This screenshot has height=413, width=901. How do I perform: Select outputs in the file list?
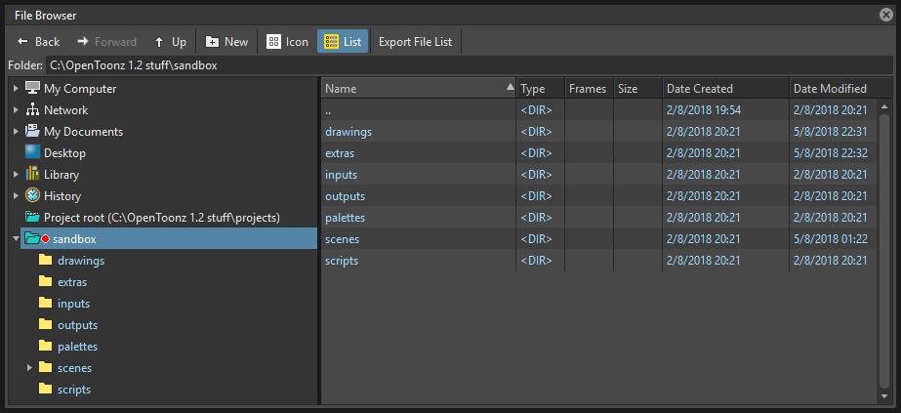tap(598, 196)
